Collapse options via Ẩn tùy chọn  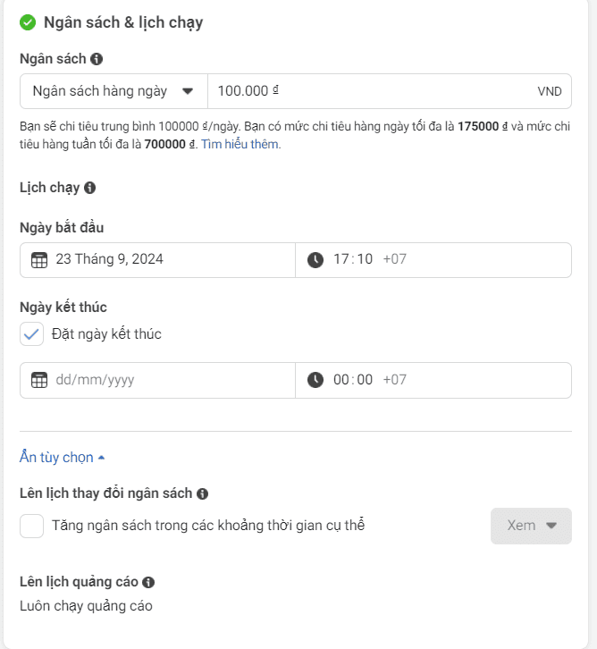coord(62,458)
